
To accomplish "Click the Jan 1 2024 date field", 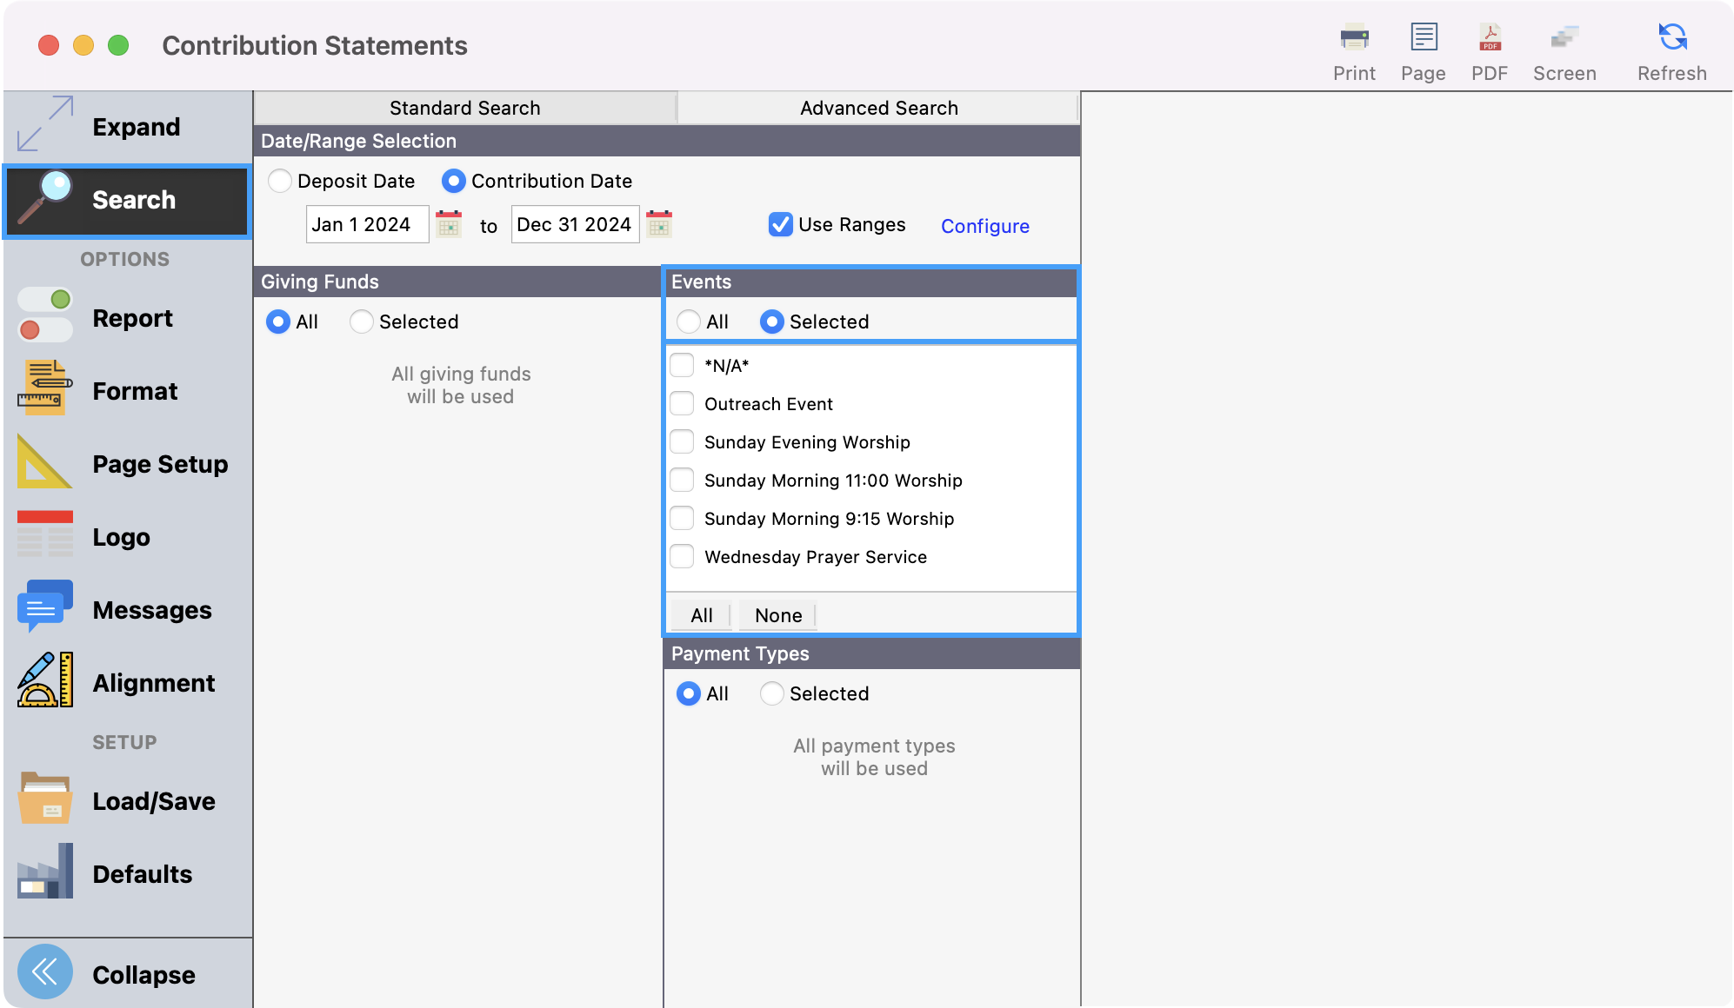I will point(366,224).
